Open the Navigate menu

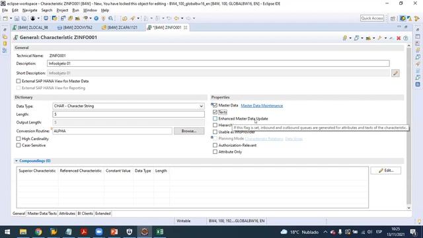click(x=30, y=11)
